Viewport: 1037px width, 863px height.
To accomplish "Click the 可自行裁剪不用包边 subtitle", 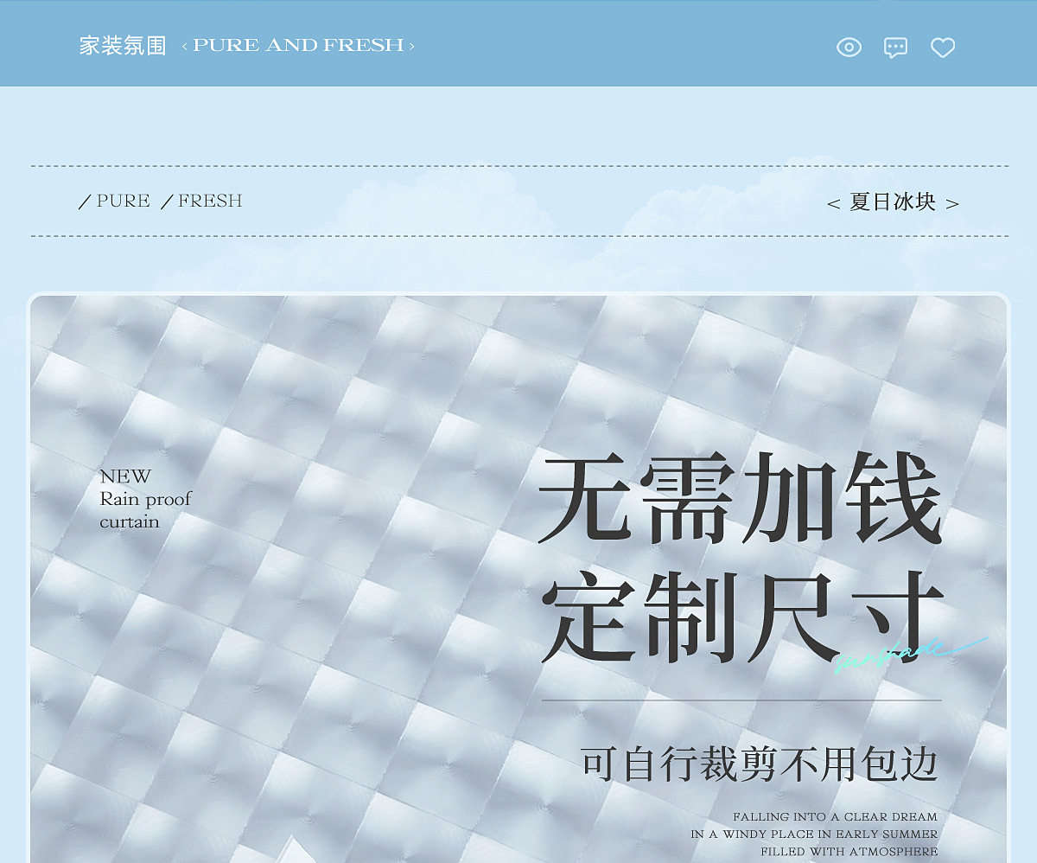I will [x=760, y=764].
